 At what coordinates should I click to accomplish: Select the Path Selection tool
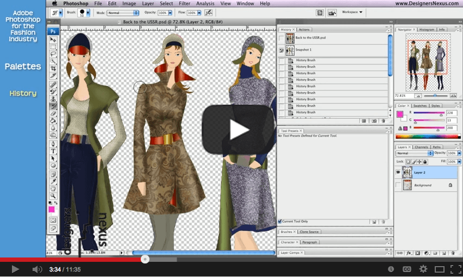[53, 158]
